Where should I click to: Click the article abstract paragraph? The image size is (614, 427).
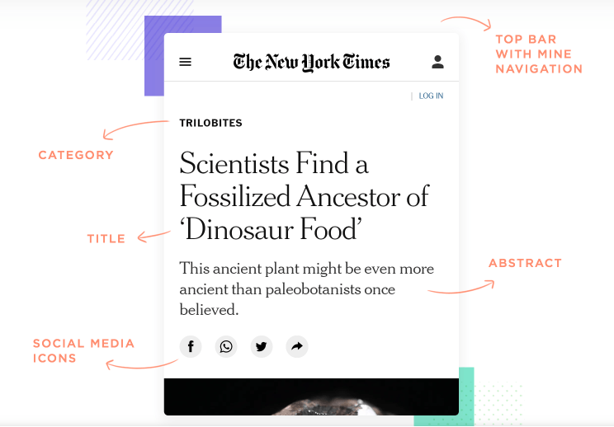[306, 289]
